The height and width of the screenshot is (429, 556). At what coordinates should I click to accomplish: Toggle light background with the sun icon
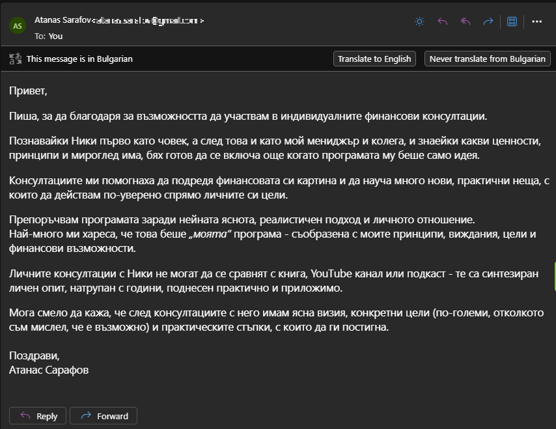pos(420,21)
